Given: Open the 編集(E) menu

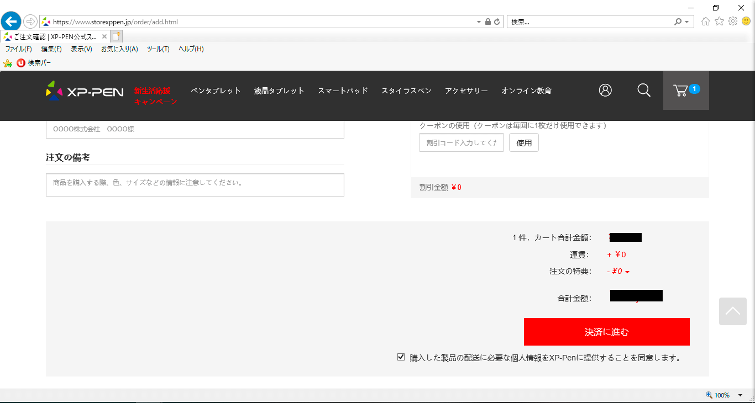Looking at the screenshot, I should click(51, 49).
